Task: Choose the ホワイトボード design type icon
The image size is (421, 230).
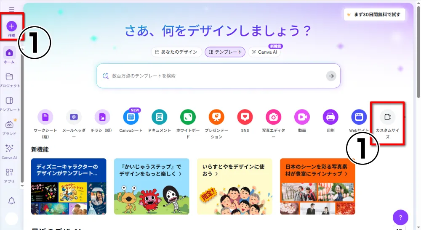Action: 188,117
